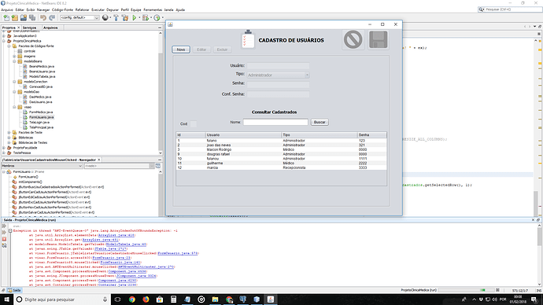Click the large cancel icon in form
543x305 pixels.
click(353, 39)
